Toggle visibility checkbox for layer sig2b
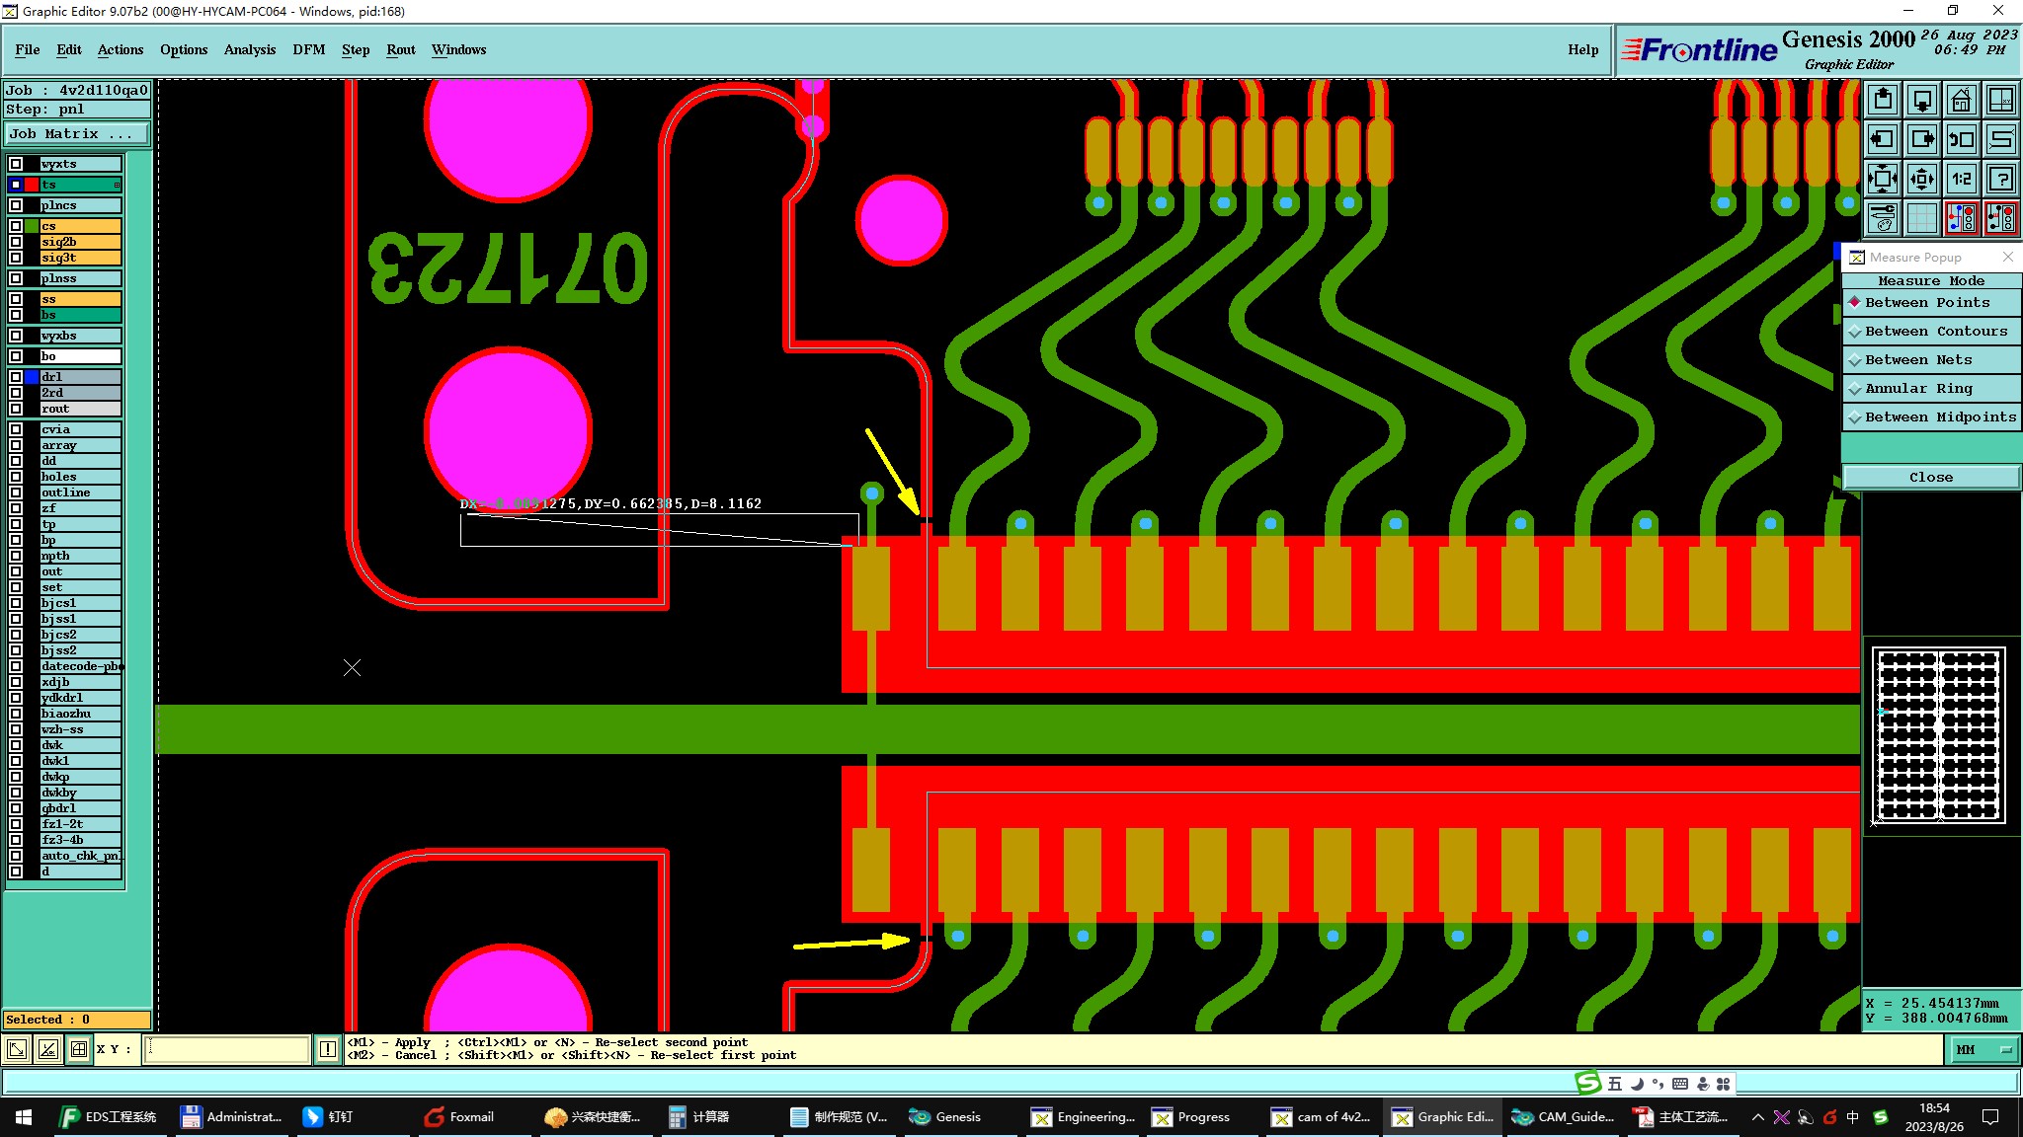 (x=16, y=242)
